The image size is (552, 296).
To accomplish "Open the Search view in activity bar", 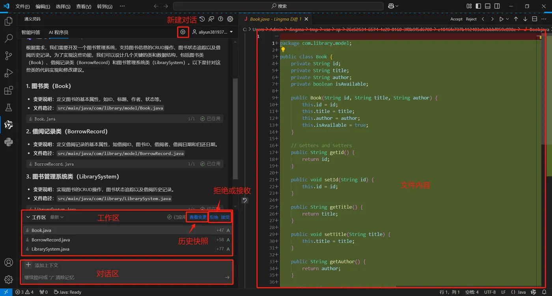I will (x=8, y=39).
